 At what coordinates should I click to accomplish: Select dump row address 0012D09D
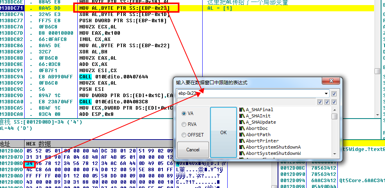[12, 169]
